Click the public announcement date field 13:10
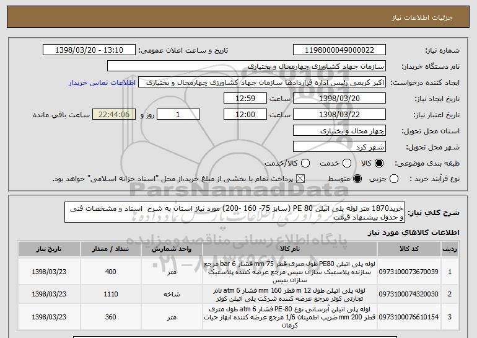Viewport: 477px width, 338px height. pos(89,50)
